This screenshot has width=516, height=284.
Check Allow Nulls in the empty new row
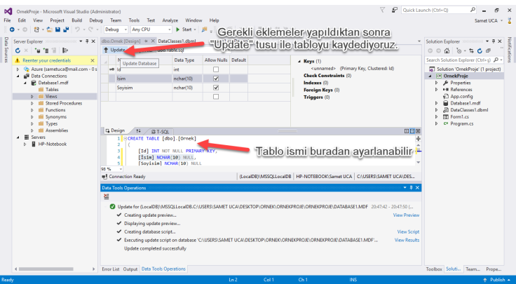pos(216,97)
